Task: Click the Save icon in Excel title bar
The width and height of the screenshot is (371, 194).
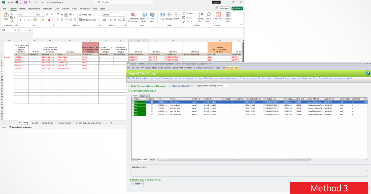Action: click(26, 2)
